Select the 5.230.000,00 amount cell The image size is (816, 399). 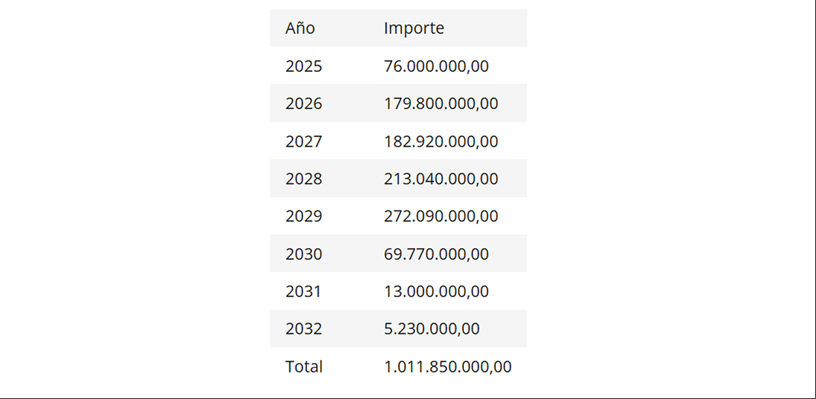click(x=431, y=329)
